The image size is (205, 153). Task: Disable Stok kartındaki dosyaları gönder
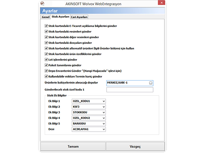pyautogui.click(x=46, y=43)
